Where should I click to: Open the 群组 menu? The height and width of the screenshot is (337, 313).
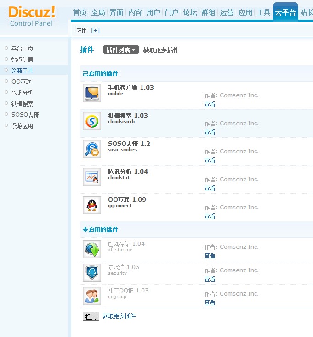point(208,12)
